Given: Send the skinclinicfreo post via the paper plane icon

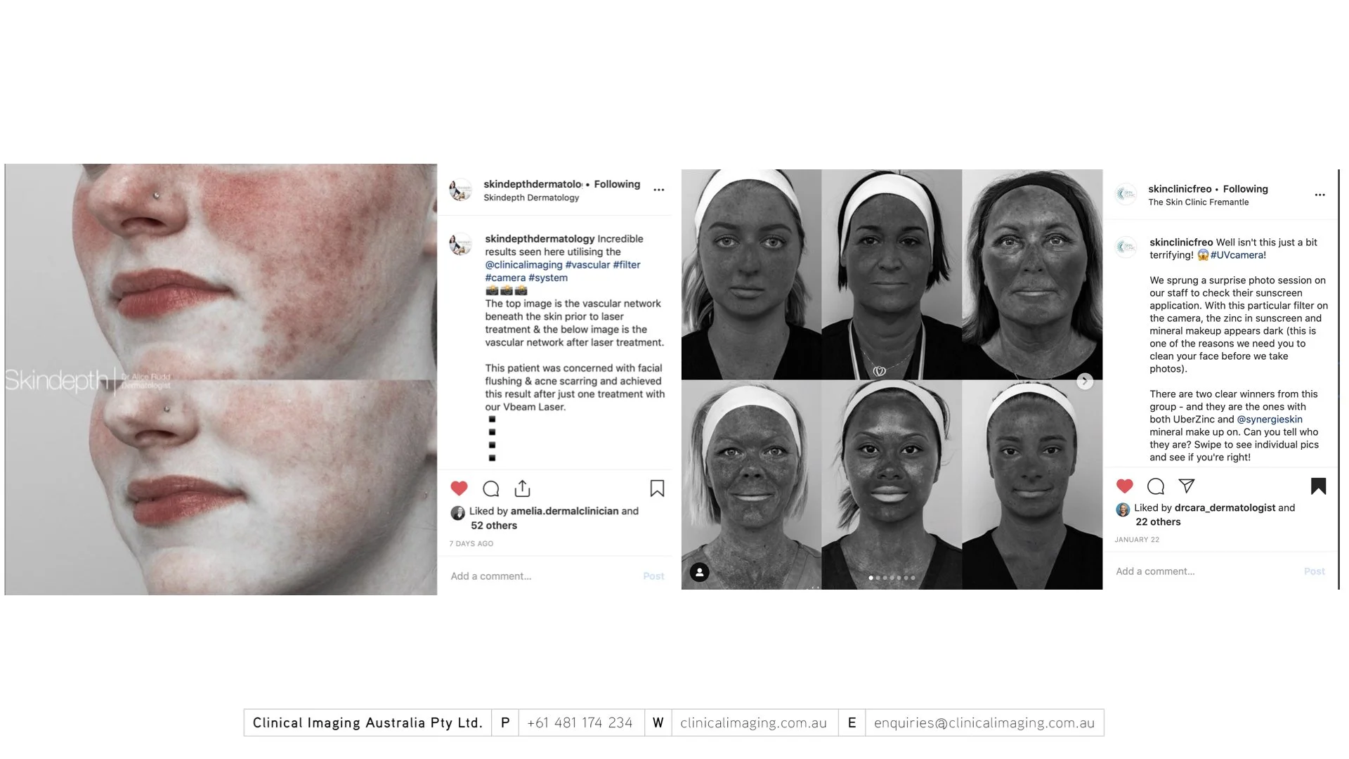Looking at the screenshot, I should coord(1187,486).
